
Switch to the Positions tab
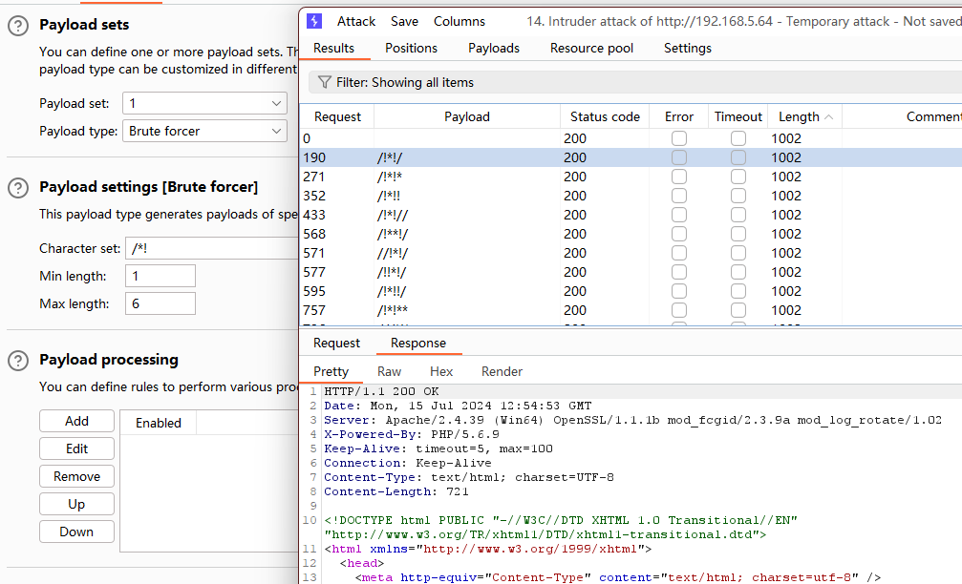coord(411,48)
